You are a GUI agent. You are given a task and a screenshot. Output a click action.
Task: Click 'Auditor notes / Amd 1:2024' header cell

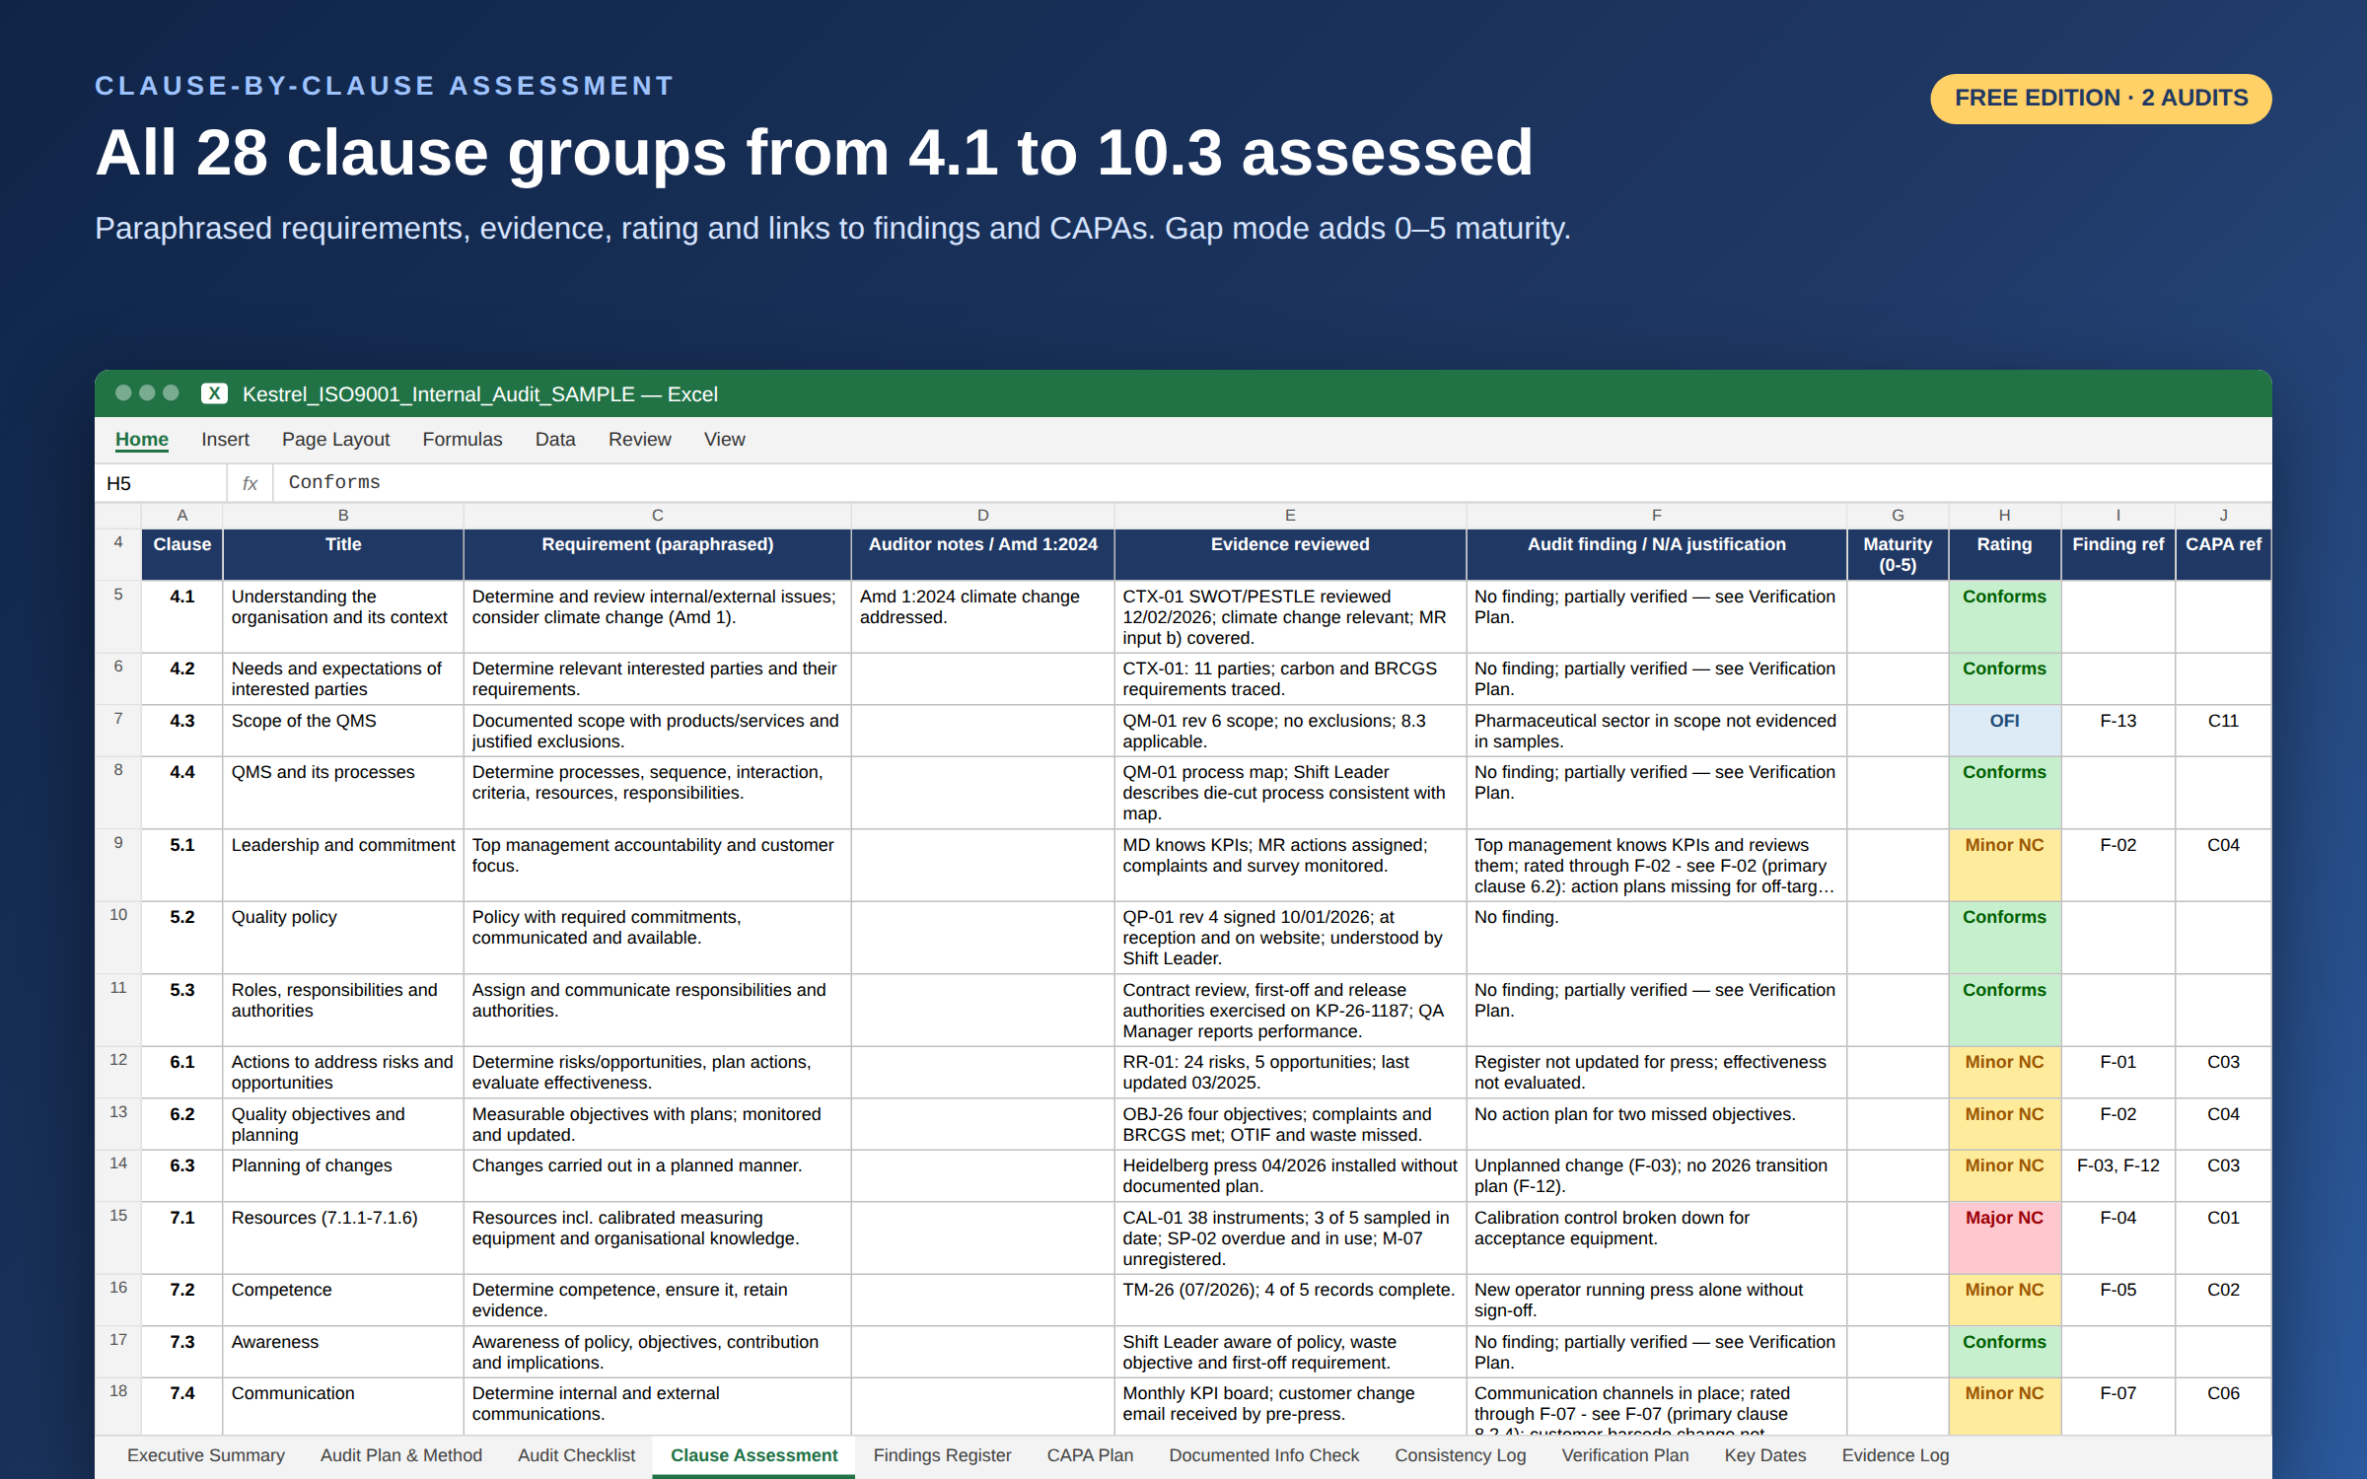(982, 554)
